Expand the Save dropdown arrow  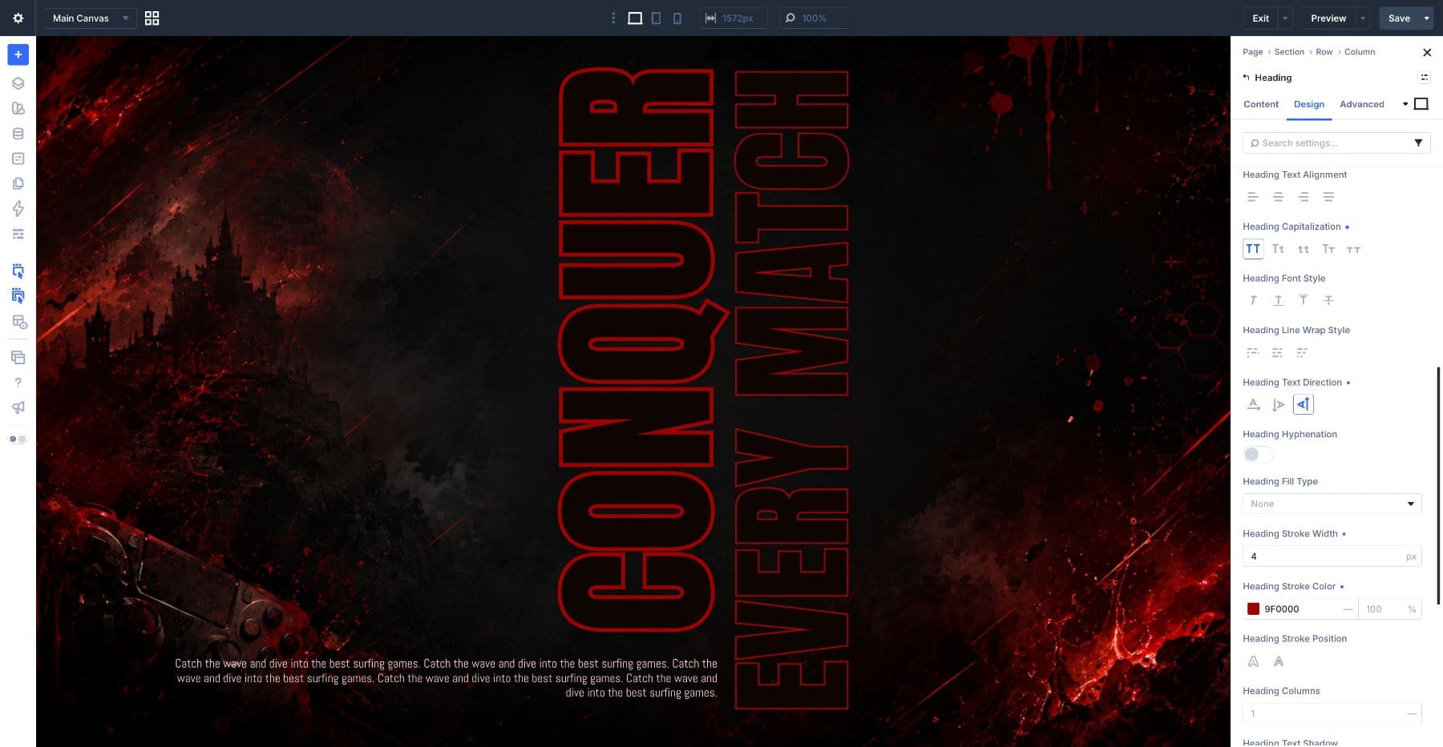[x=1426, y=18]
